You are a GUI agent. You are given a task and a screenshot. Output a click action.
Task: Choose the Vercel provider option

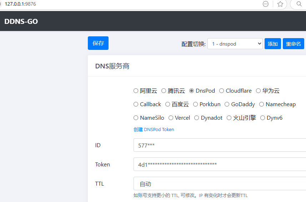tap(171, 118)
